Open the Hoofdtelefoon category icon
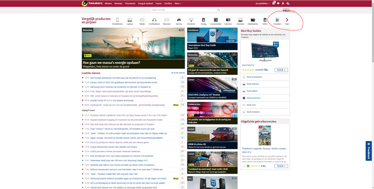 (154, 20)
